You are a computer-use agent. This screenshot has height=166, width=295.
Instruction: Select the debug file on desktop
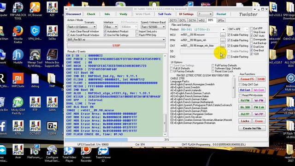point(35,80)
